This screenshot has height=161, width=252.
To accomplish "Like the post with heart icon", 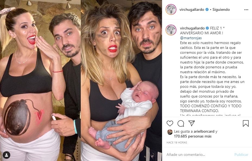I will tap(170, 123).
